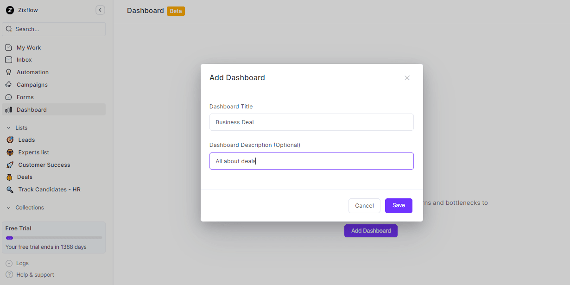Click inside the Dashboard Title field

311,122
